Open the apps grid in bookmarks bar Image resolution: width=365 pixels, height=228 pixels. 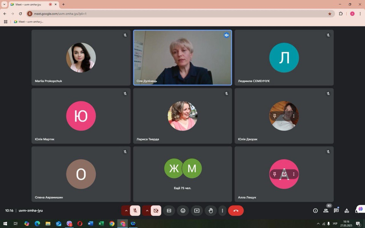pos(5,22)
